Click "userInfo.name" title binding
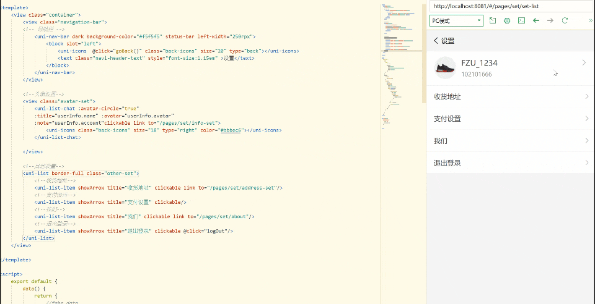Screen dimensions: 595x304 pyautogui.click(x=76, y=116)
